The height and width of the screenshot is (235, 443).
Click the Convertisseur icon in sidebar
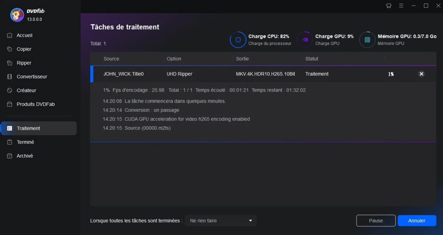click(x=10, y=77)
